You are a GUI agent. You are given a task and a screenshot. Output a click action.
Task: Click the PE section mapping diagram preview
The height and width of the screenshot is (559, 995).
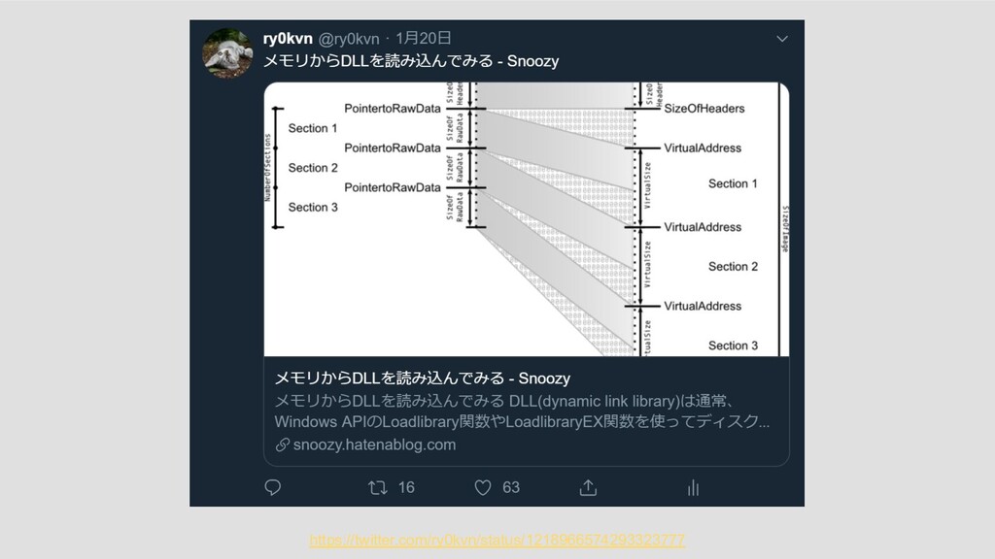[526, 219]
